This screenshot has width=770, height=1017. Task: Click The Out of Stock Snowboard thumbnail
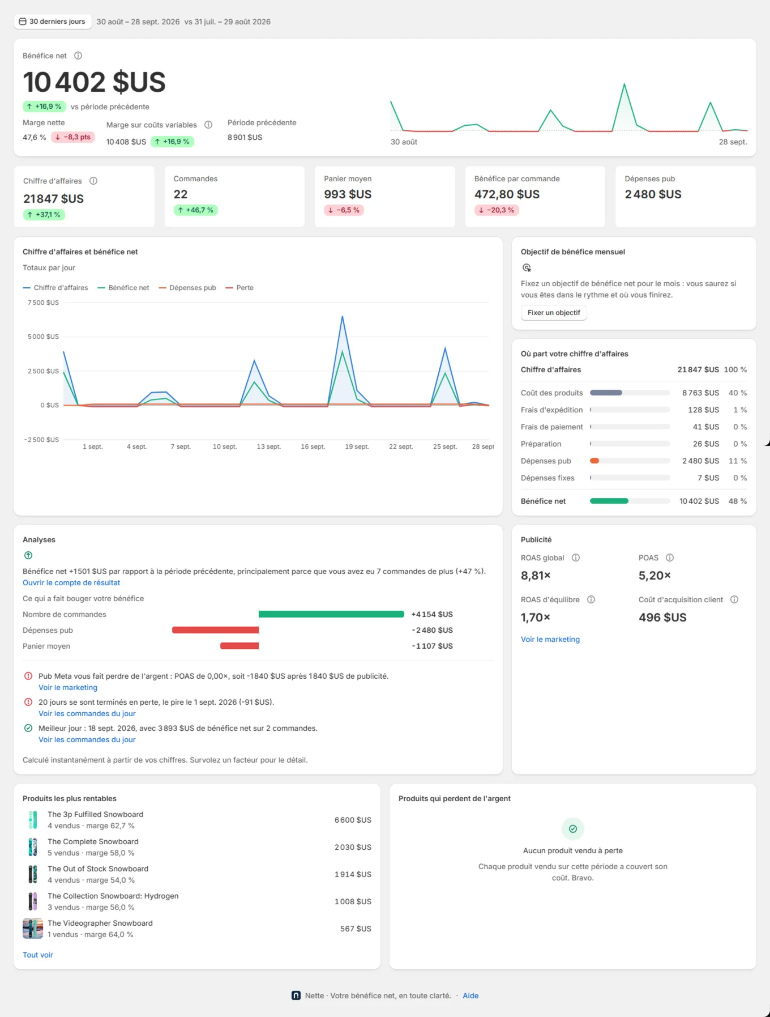[x=33, y=874]
